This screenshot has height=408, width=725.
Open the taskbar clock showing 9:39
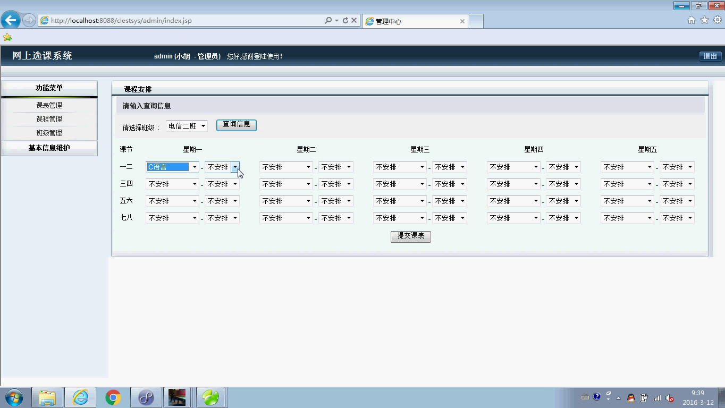pos(698,398)
